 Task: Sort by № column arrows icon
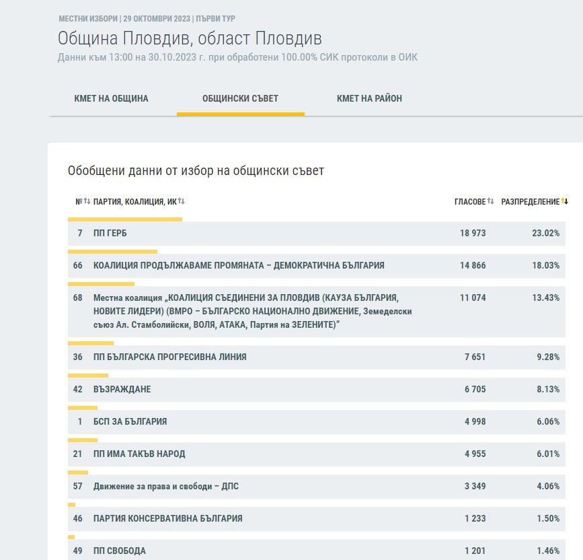[x=87, y=201]
